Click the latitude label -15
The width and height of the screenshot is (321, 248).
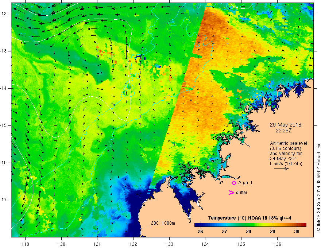4,125
